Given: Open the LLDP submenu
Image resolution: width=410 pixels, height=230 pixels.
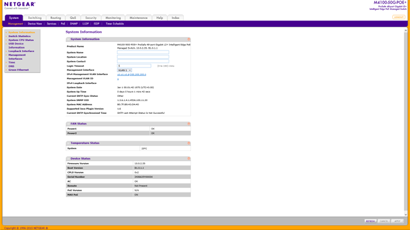Looking at the screenshot, I should coord(86,23).
